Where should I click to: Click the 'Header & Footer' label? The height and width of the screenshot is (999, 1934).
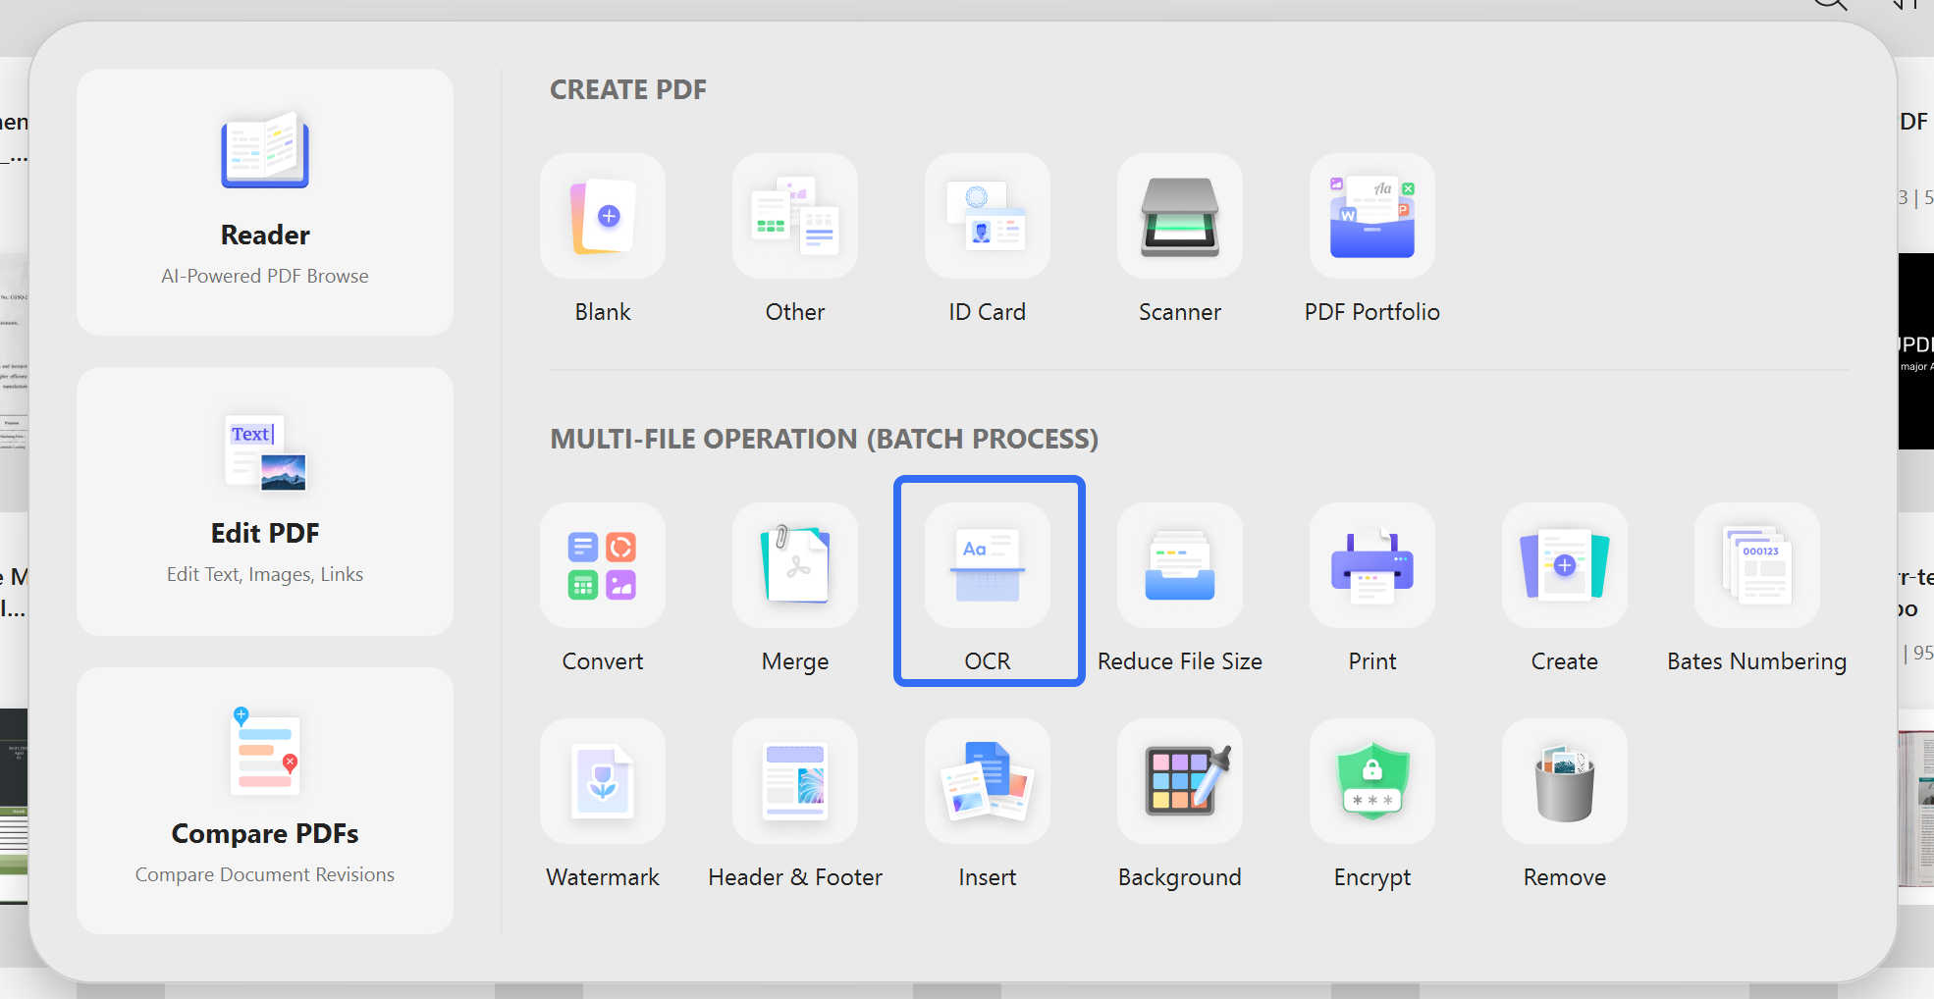tap(795, 877)
